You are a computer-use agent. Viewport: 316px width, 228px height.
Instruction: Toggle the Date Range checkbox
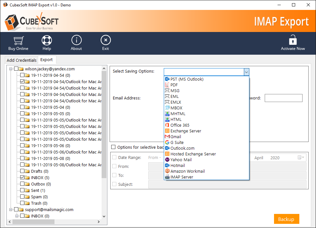[114, 157]
